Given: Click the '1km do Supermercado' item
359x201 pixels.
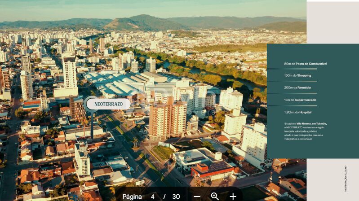Looking at the screenshot, I should (x=300, y=100).
